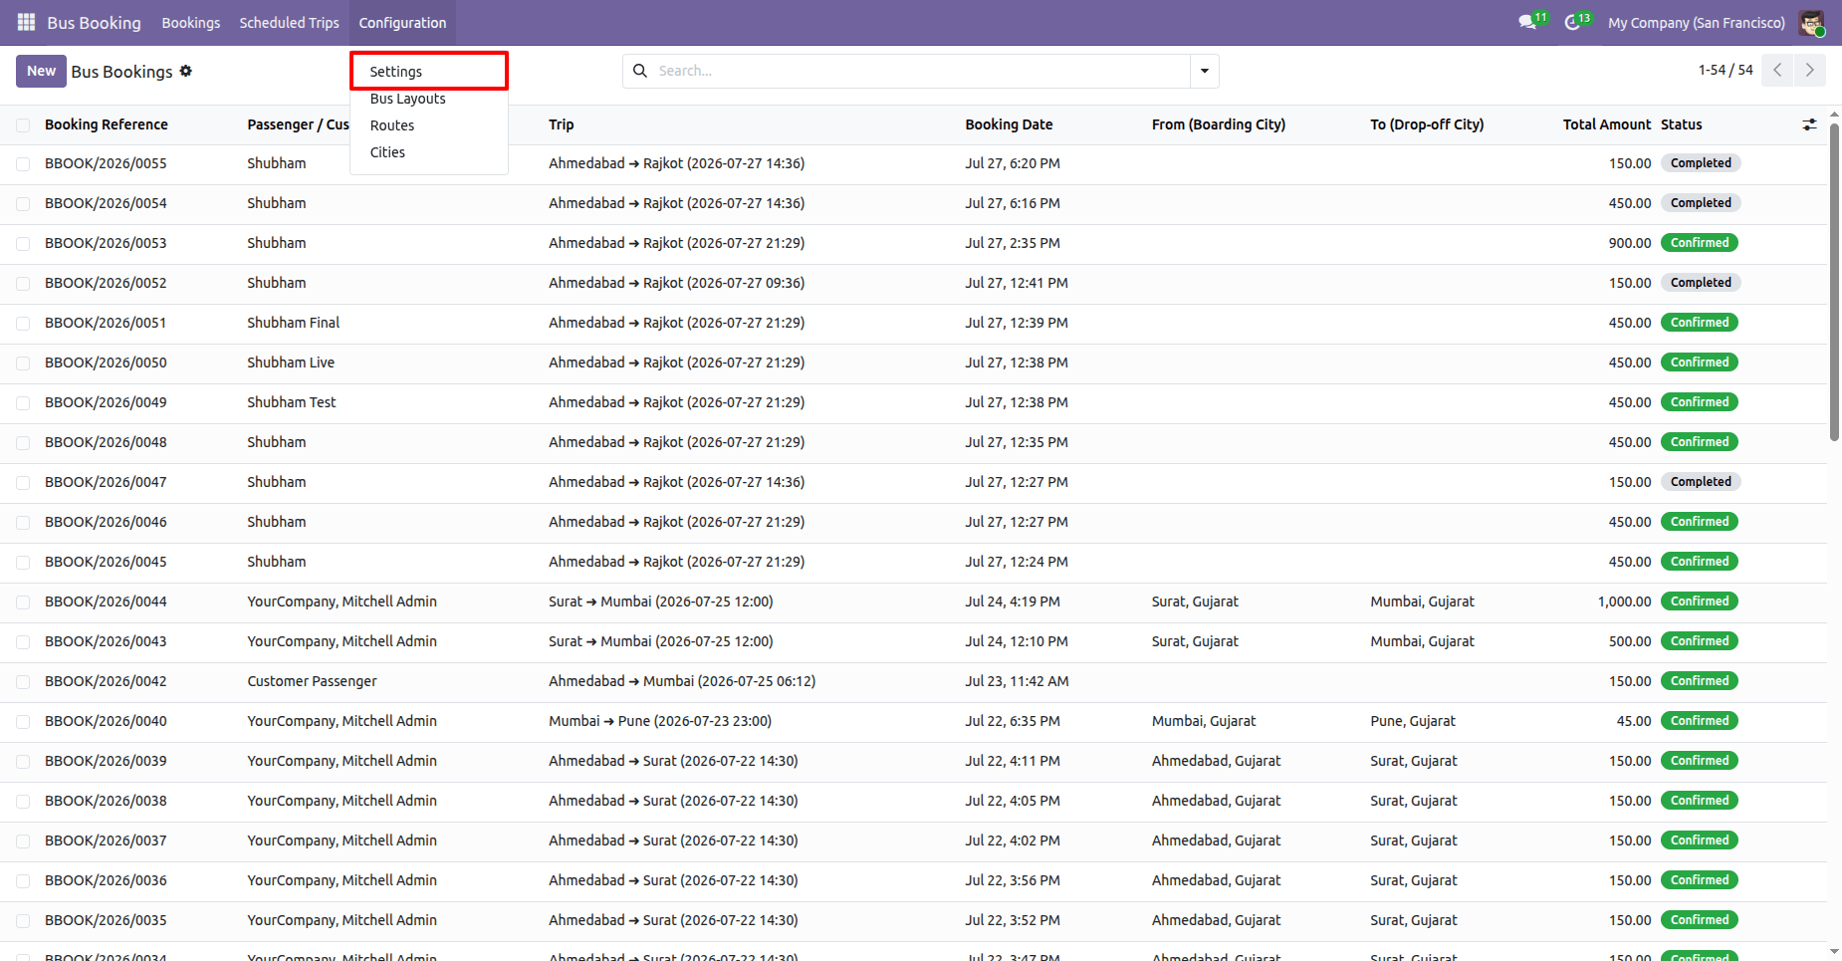Select checkbox for BBOOK/2026/0040
Screen dimensions: 1842x961
point(23,722)
